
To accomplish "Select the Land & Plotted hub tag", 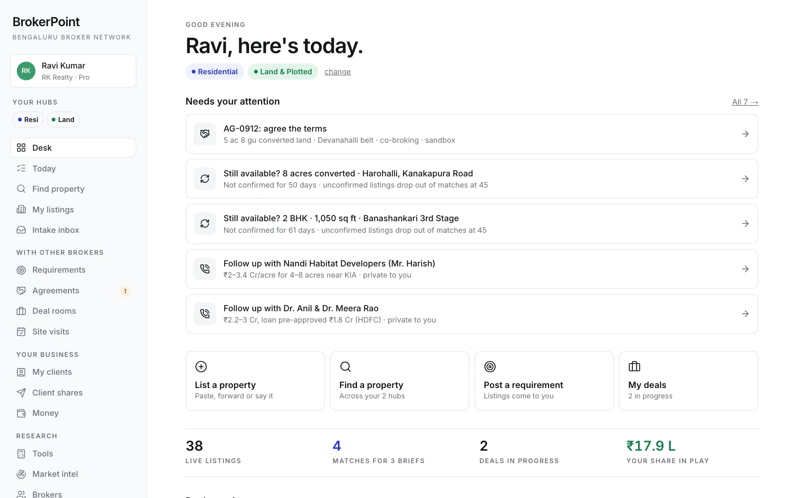I will (283, 72).
